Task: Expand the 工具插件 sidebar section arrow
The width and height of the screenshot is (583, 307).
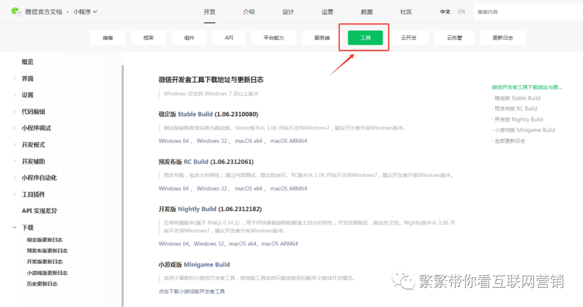Action: point(15,194)
